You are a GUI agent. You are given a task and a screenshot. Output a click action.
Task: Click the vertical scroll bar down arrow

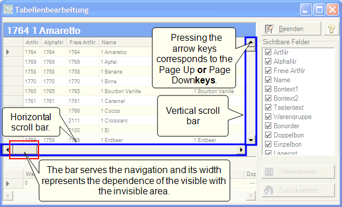click(251, 140)
